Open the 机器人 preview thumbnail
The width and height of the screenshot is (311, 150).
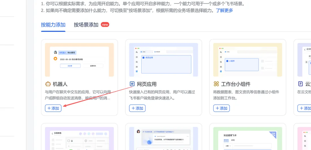point(79,60)
